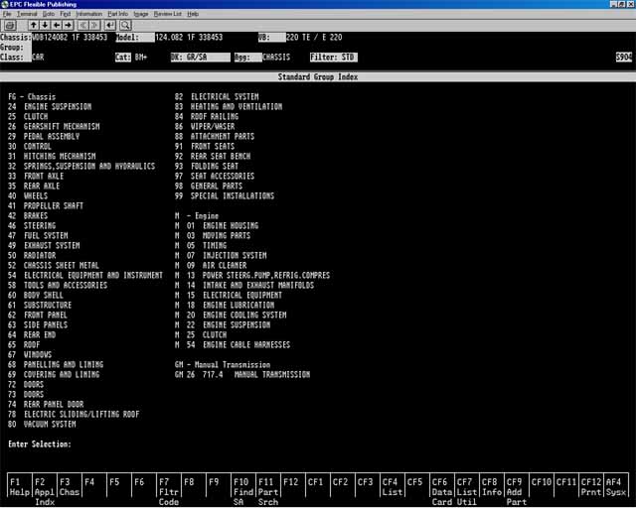The height and width of the screenshot is (508, 636).
Task: Open the Review List menu
Action: pos(168,14)
